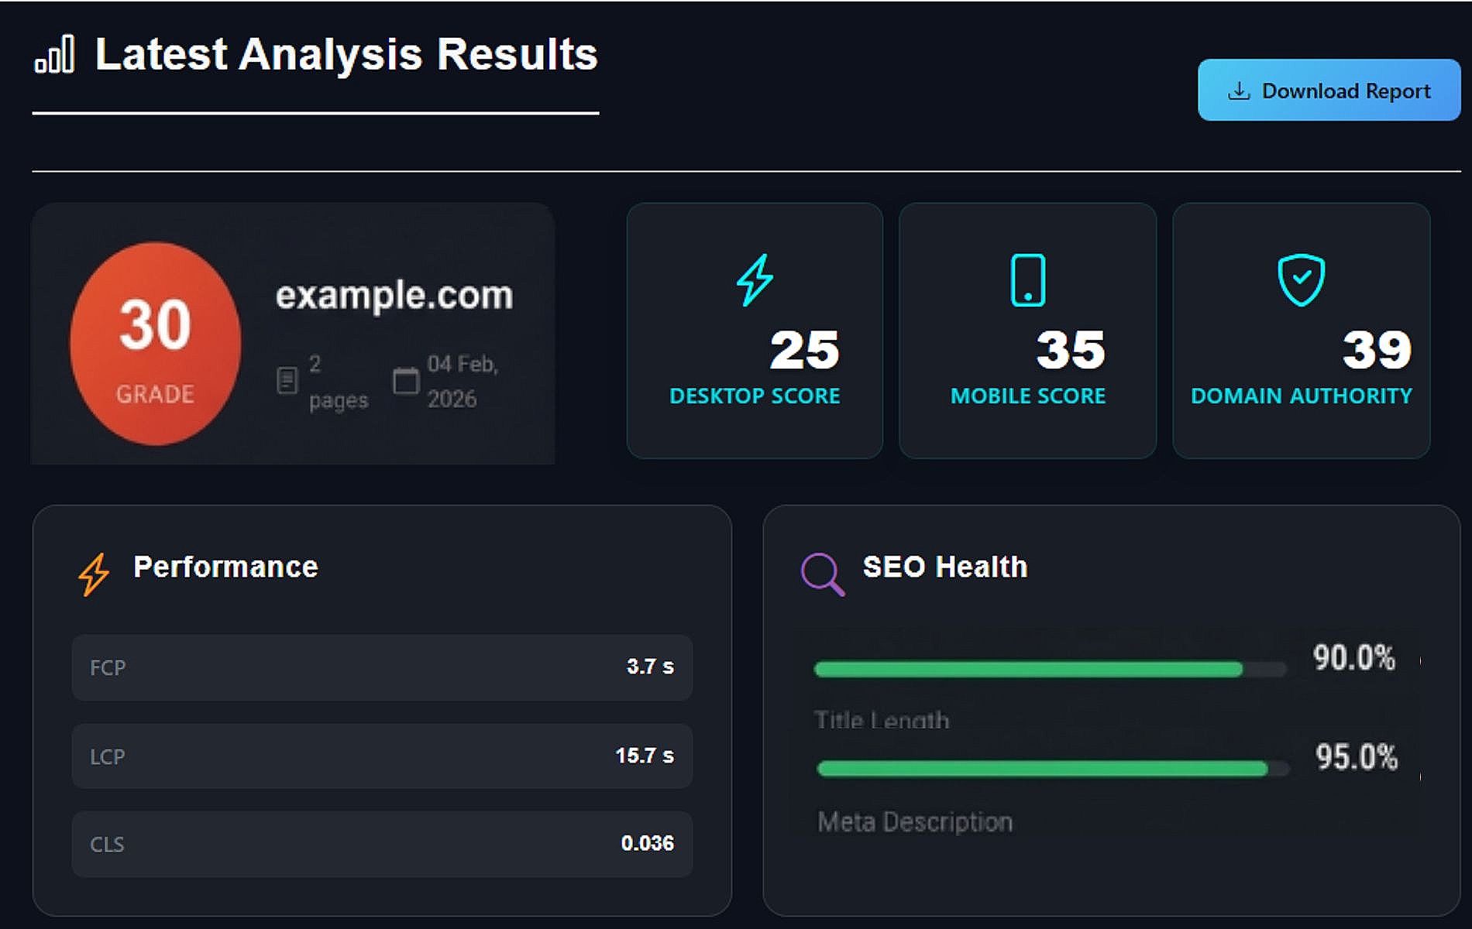
Task: Click the calendar icon beside 04 Feb, 2026
Action: tap(405, 380)
